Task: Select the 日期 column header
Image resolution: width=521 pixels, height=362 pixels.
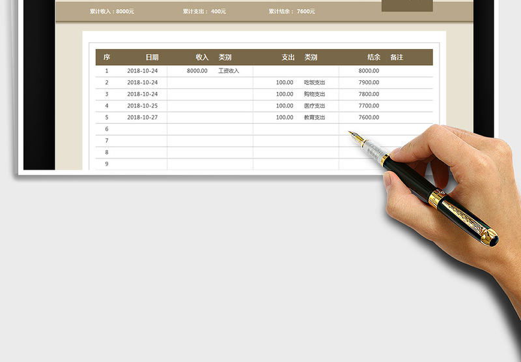Action: pos(152,57)
